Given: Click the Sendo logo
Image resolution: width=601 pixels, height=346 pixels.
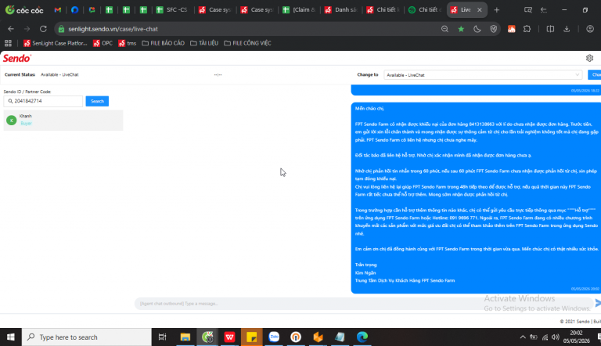Looking at the screenshot, I should coord(17,58).
